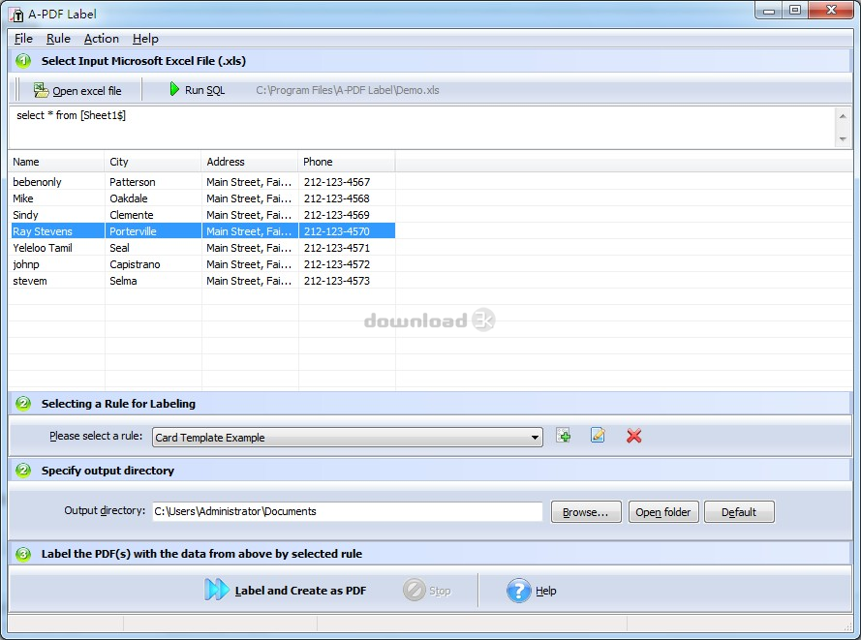Click the Capistrano city cell
861x640 pixels.
pyautogui.click(x=135, y=264)
